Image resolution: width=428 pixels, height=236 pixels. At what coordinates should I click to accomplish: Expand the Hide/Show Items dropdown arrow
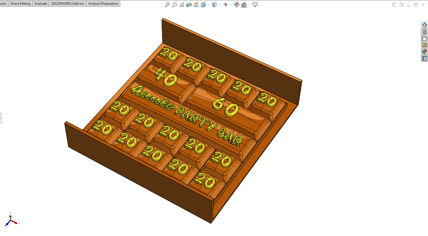pyautogui.click(x=231, y=5)
